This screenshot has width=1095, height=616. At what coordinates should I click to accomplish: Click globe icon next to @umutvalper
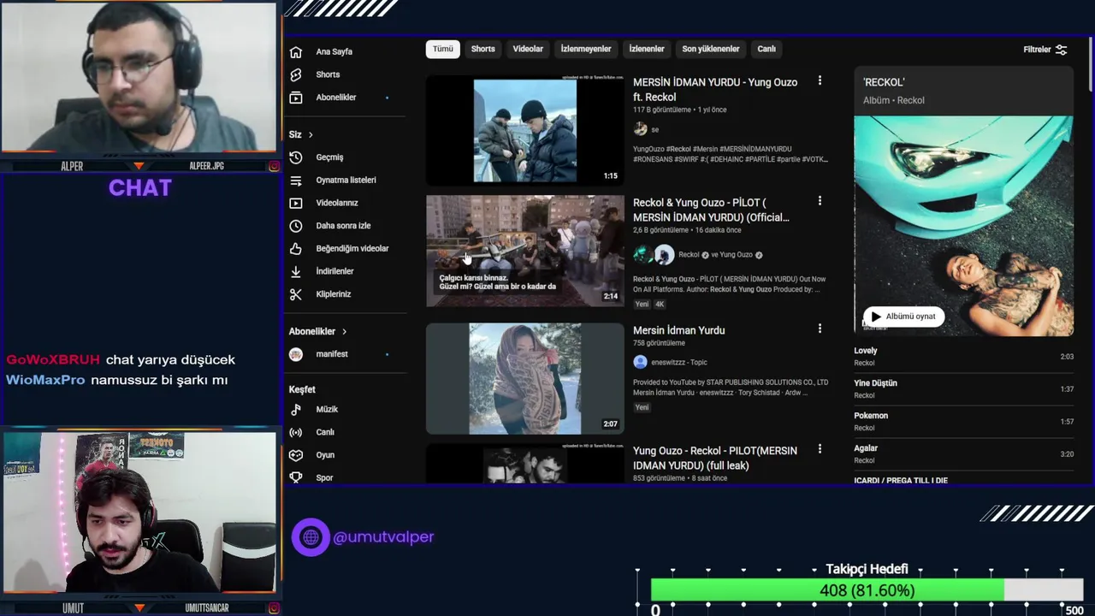311,537
